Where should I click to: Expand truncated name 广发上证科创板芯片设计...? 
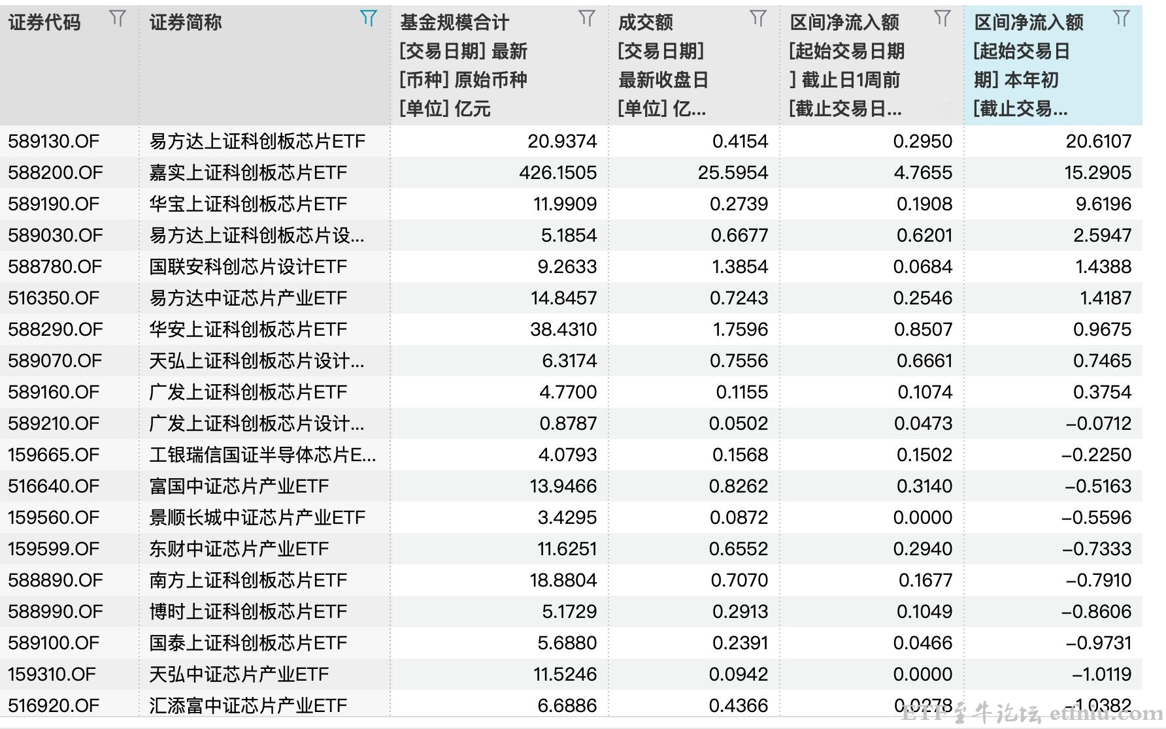(x=252, y=423)
